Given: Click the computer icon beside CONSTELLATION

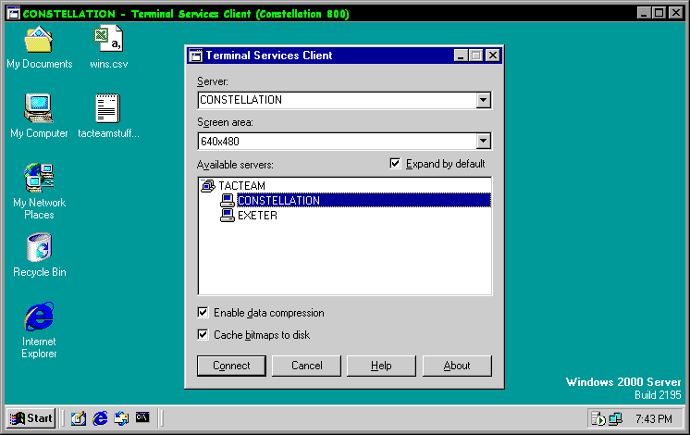Looking at the screenshot, I should click(227, 200).
